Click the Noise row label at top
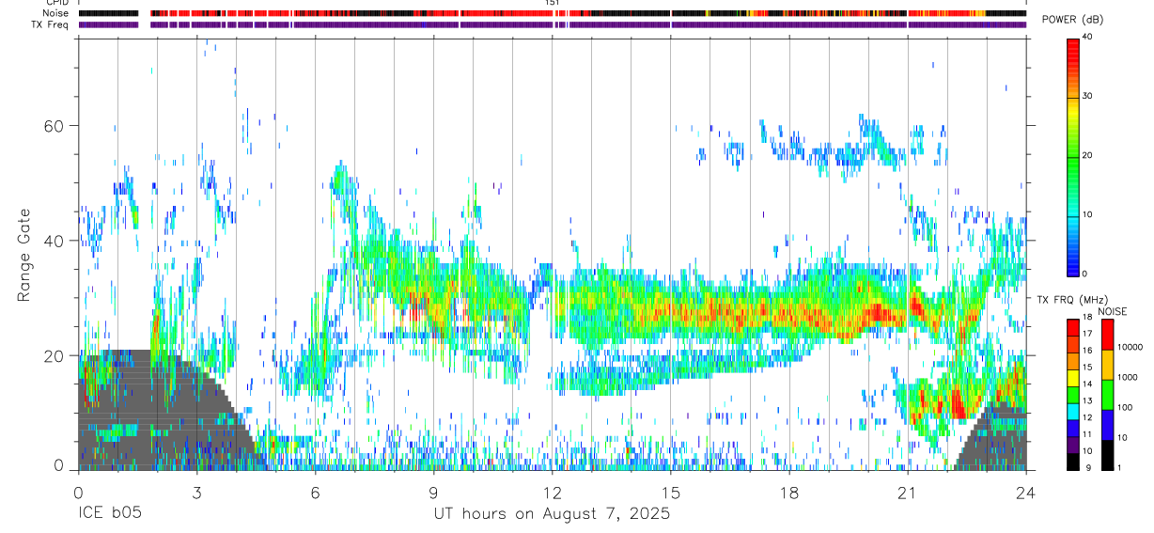Image resolution: width=1154 pixels, height=533 pixels. pyautogui.click(x=56, y=13)
